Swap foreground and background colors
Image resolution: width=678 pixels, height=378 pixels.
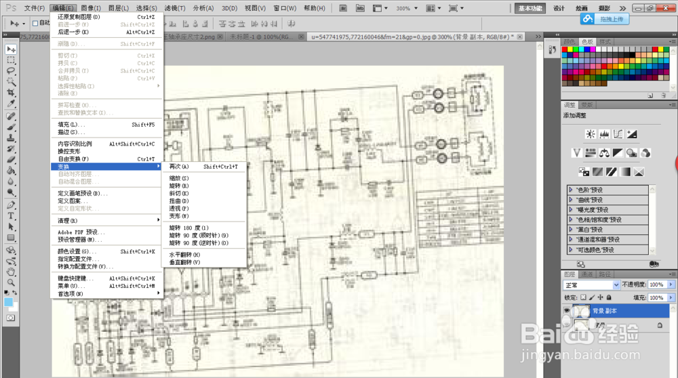point(15,293)
